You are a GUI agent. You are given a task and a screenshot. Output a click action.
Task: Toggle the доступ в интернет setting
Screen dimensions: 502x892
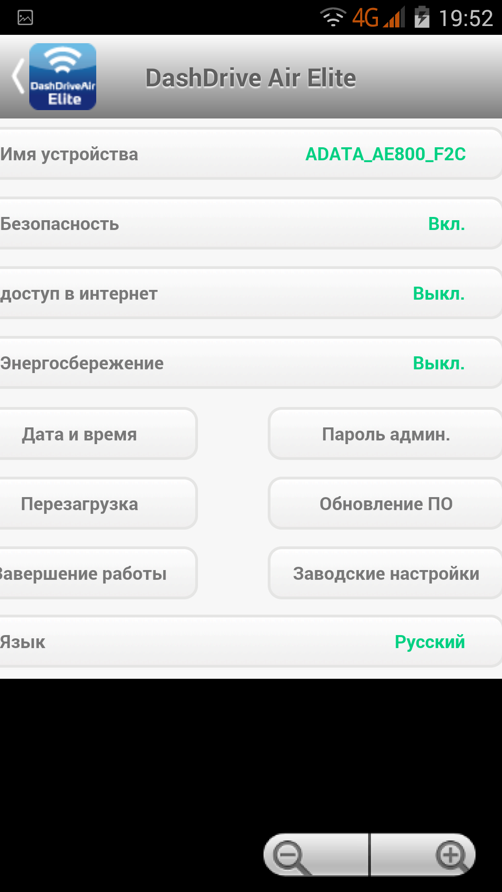pos(251,294)
